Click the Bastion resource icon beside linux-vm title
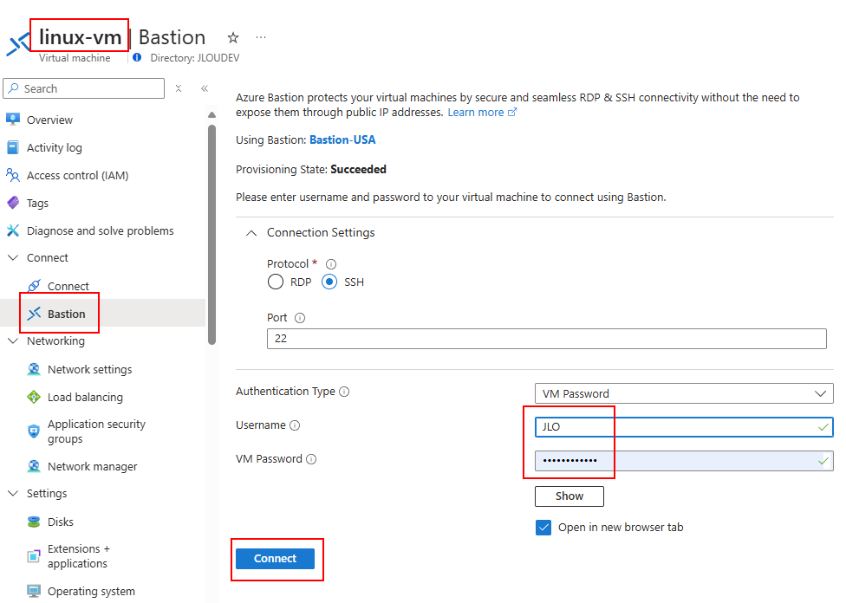 coord(18,44)
